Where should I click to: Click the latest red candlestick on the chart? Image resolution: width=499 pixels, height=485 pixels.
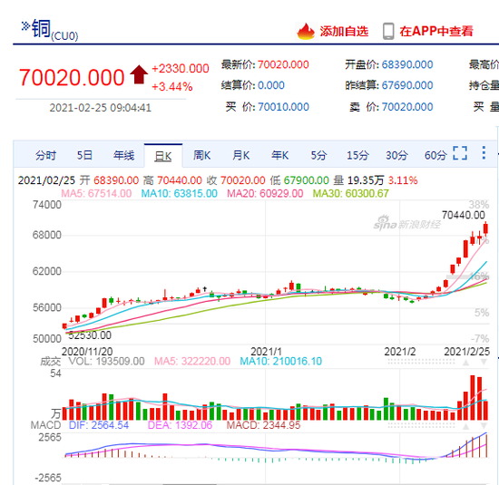[485, 228]
